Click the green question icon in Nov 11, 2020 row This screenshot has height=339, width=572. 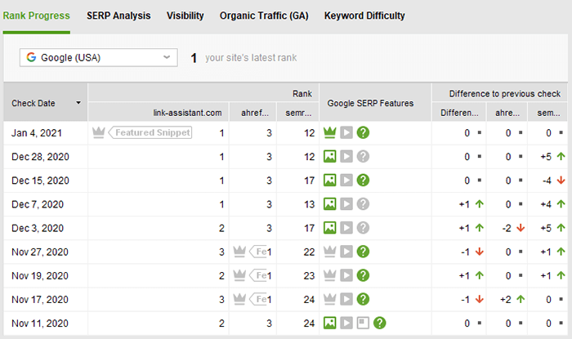[x=380, y=323]
